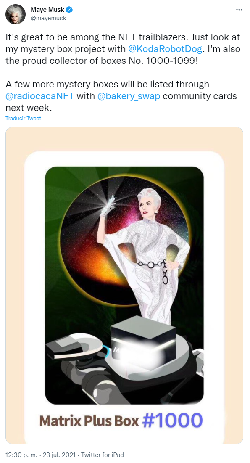
Task: Click the paragraph about more mystery boxes
Action: click(x=121, y=96)
